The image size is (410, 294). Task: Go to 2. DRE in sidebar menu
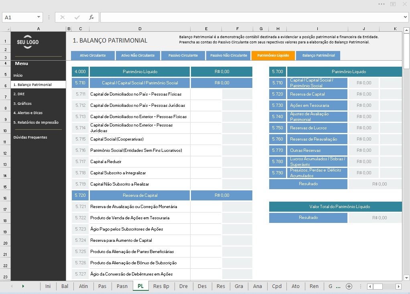[x=19, y=94]
